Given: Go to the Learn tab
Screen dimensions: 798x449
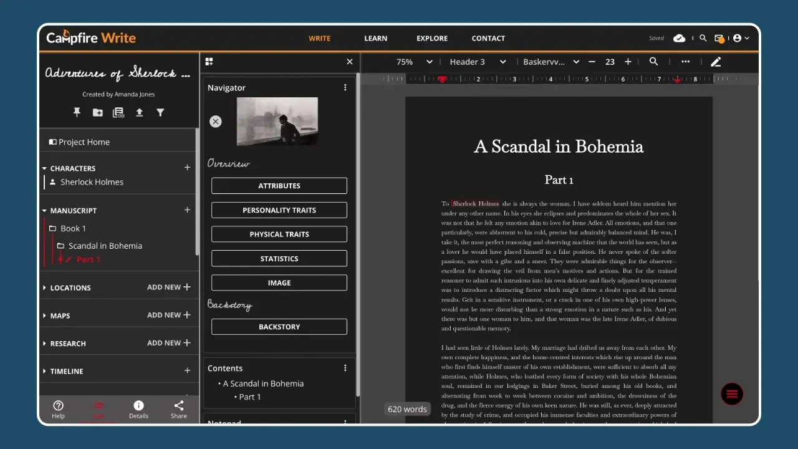Looking at the screenshot, I should [x=375, y=38].
